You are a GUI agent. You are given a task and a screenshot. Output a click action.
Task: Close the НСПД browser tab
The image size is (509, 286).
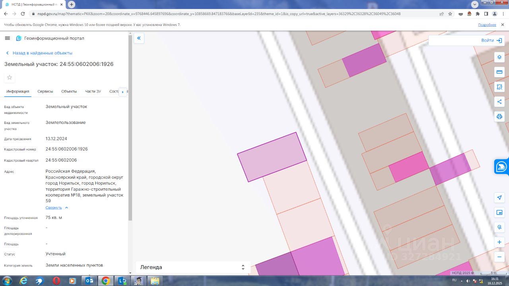[x=61, y=4]
